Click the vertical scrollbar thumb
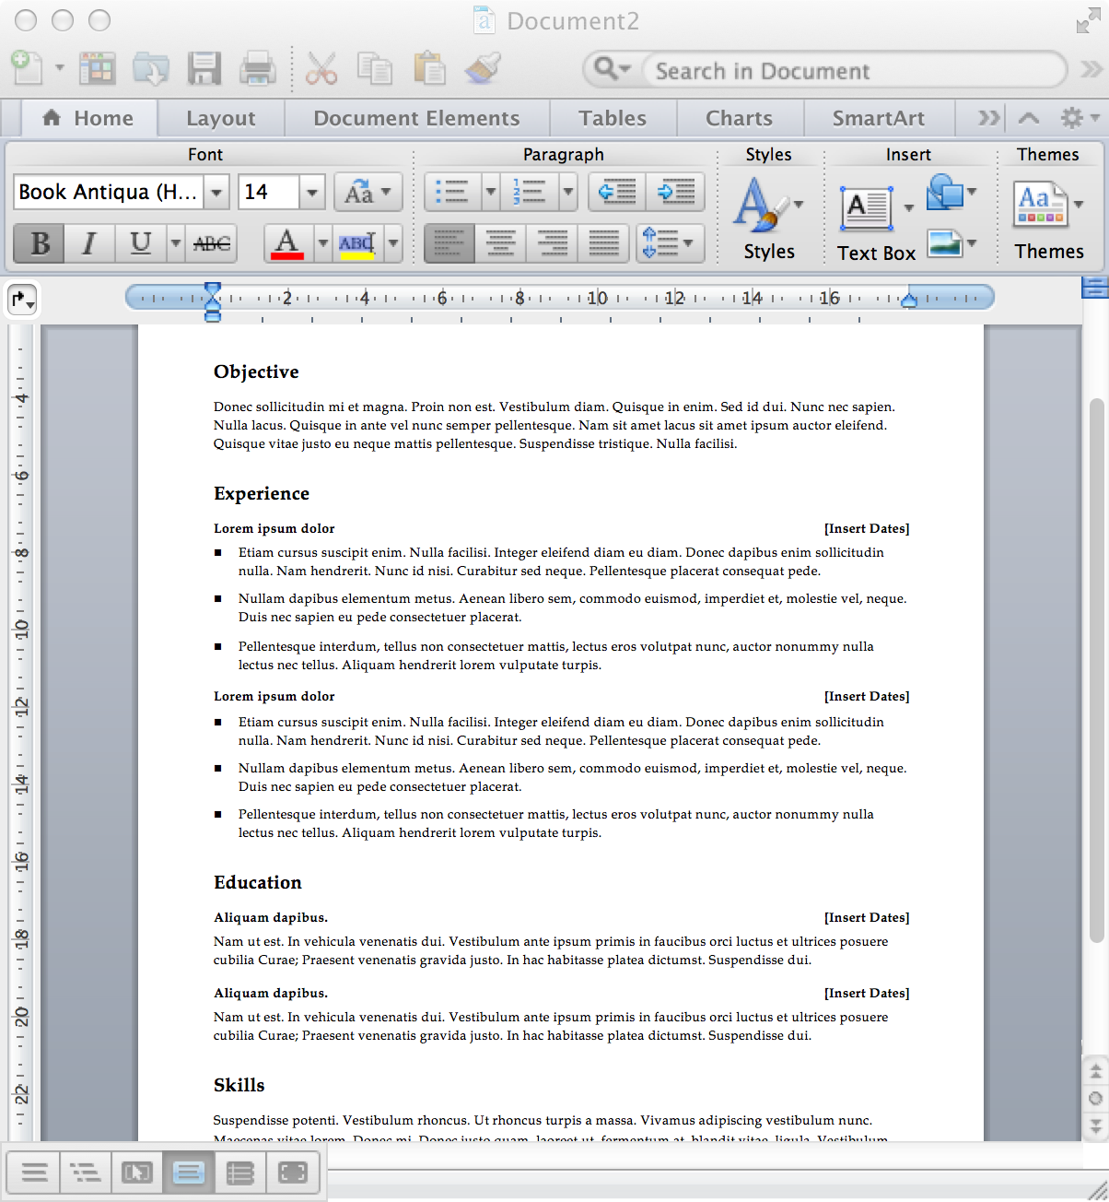This screenshot has width=1109, height=1202. pos(1096,670)
